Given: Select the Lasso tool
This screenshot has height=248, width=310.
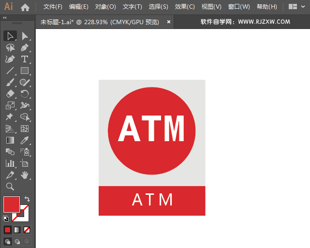Looking at the screenshot, I should click(10, 48).
